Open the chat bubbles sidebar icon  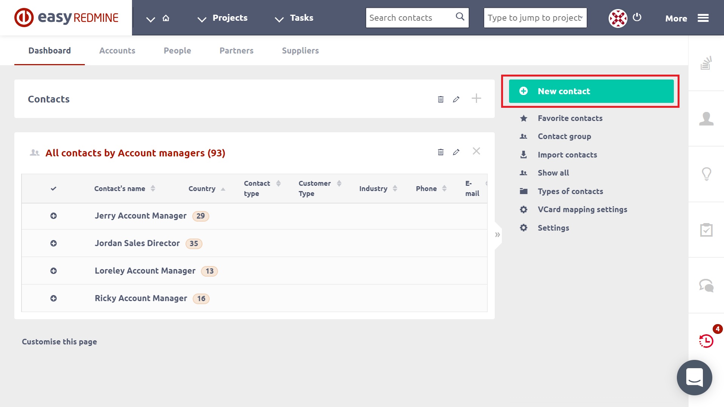click(706, 285)
